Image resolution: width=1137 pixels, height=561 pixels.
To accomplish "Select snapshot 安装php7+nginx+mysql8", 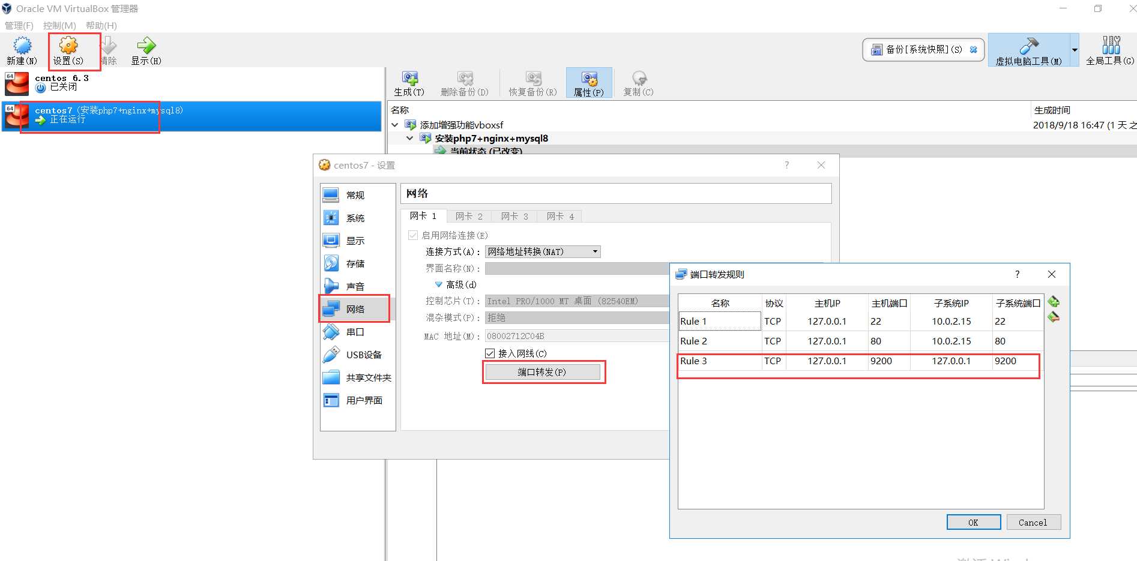I will coord(492,138).
